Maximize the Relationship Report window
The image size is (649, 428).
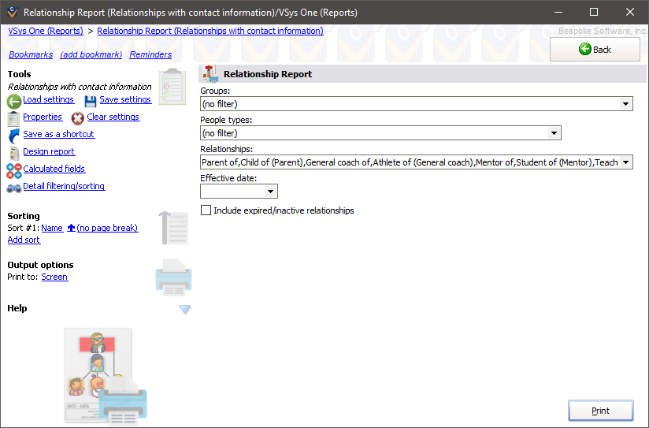pyautogui.click(x=594, y=12)
